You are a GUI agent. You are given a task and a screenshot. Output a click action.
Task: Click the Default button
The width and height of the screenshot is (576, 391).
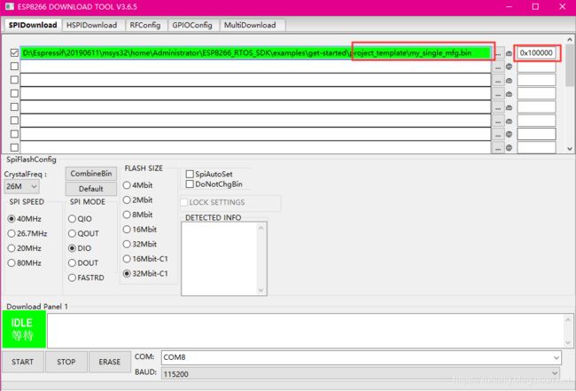click(x=91, y=189)
